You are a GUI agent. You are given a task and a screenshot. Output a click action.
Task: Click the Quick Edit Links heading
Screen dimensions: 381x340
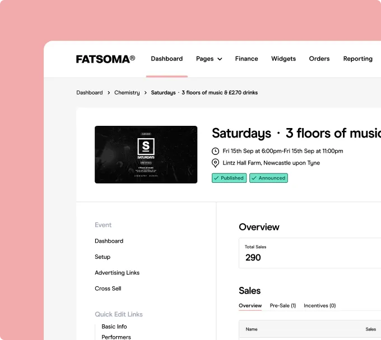(x=119, y=314)
